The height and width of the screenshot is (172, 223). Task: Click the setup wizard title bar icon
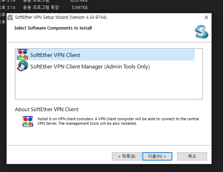click(10, 17)
